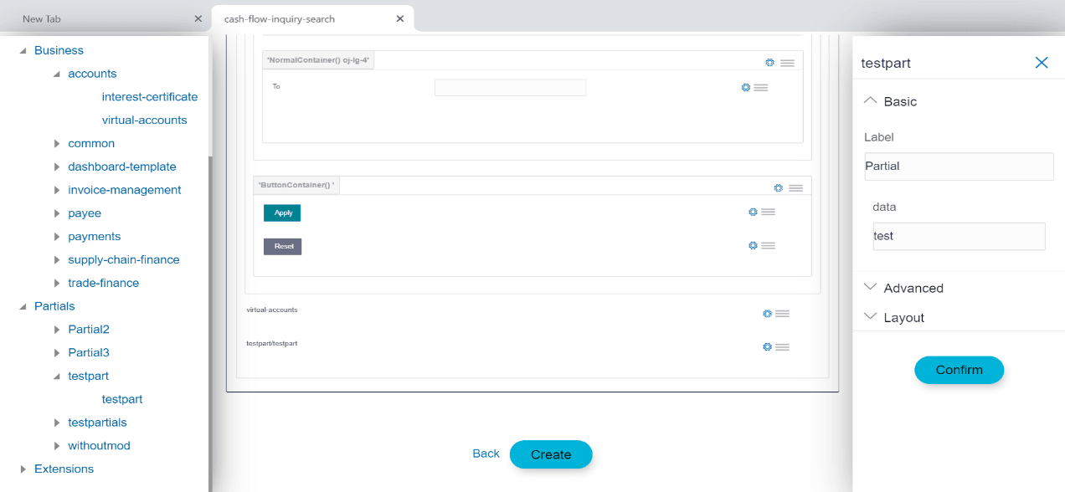Expand the testpartials node

57,423
